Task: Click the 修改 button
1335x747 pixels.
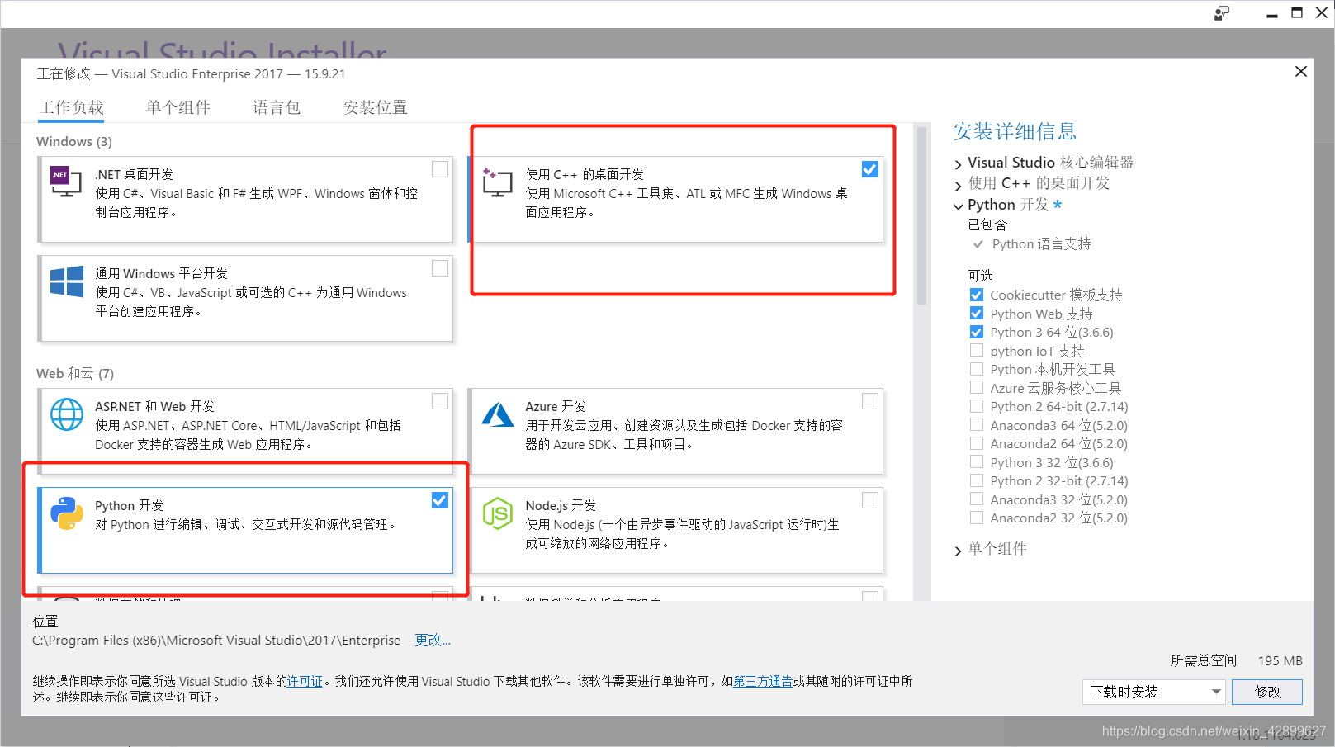Action: 1267,692
